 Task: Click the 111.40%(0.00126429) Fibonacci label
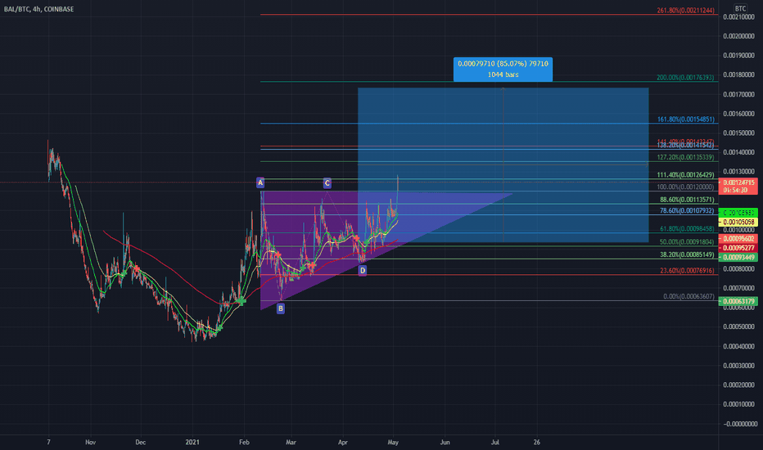pyautogui.click(x=685, y=174)
